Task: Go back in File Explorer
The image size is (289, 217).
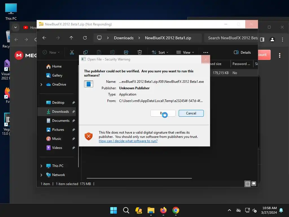Action: click(x=44, y=38)
